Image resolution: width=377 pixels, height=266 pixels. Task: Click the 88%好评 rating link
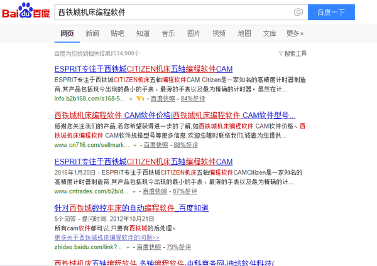click(x=186, y=145)
